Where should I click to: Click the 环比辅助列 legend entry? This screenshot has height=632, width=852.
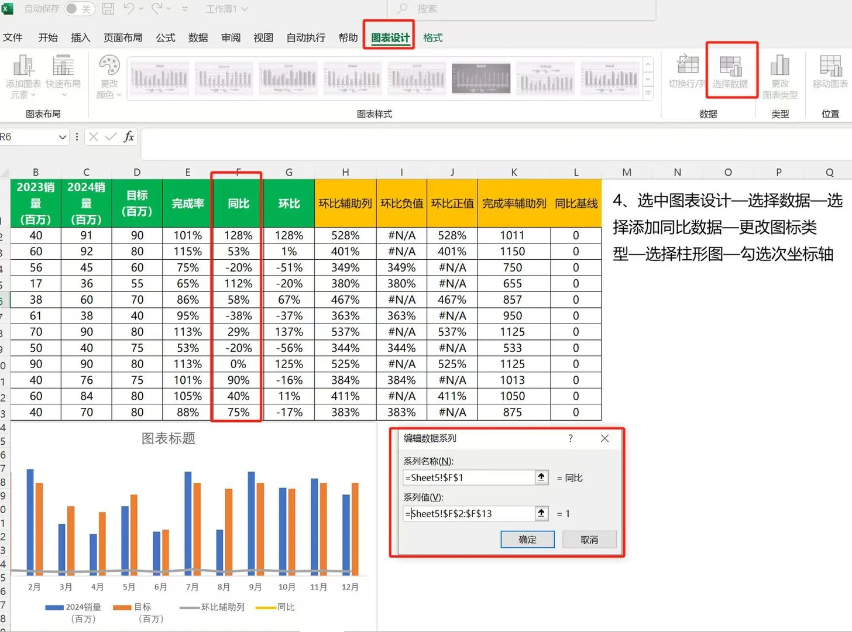(212, 607)
